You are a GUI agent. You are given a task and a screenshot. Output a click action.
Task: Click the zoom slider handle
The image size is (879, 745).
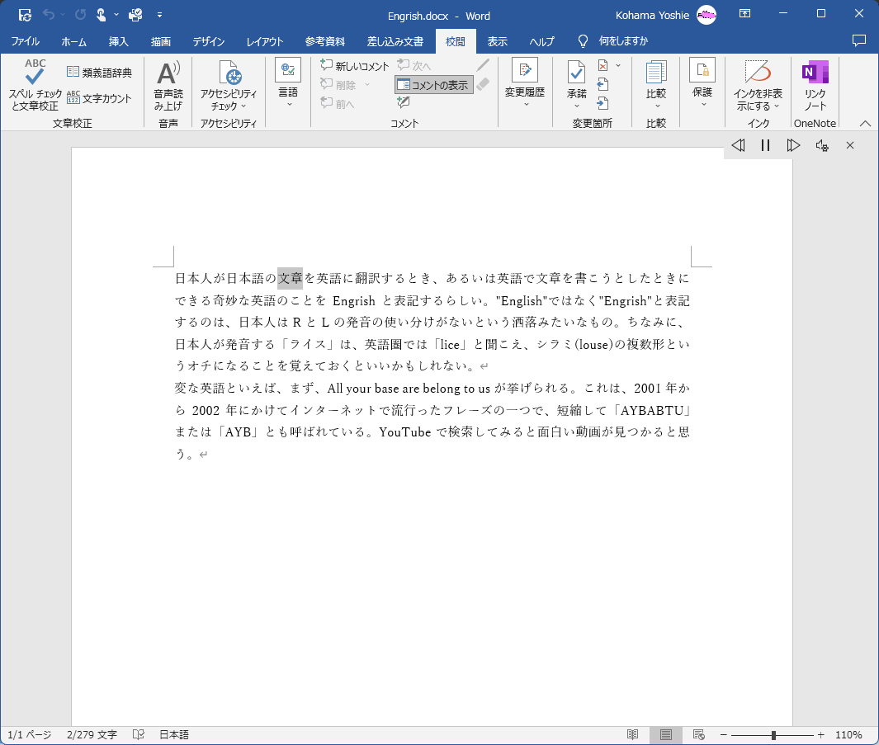pos(773,735)
